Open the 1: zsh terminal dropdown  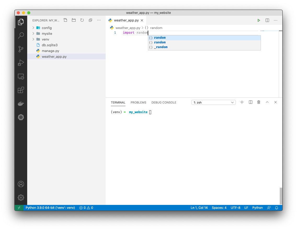tap(214, 102)
